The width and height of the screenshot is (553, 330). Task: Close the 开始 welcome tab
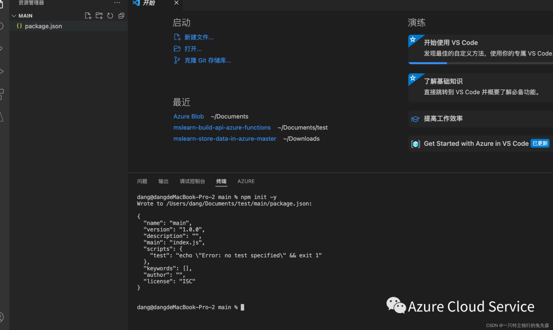click(x=176, y=3)
